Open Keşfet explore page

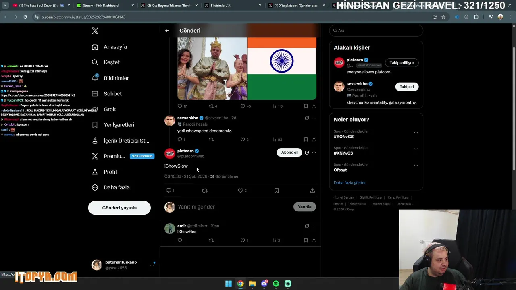pos(106,62)
